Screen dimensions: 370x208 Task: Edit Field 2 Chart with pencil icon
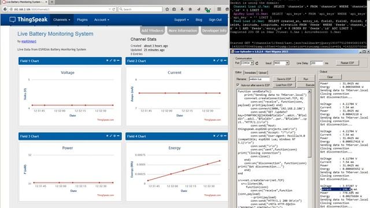[x=218, y=61]
